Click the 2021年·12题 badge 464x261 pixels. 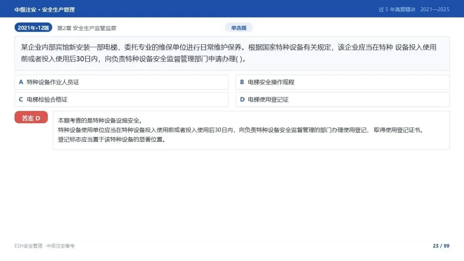tap(33, 28)
